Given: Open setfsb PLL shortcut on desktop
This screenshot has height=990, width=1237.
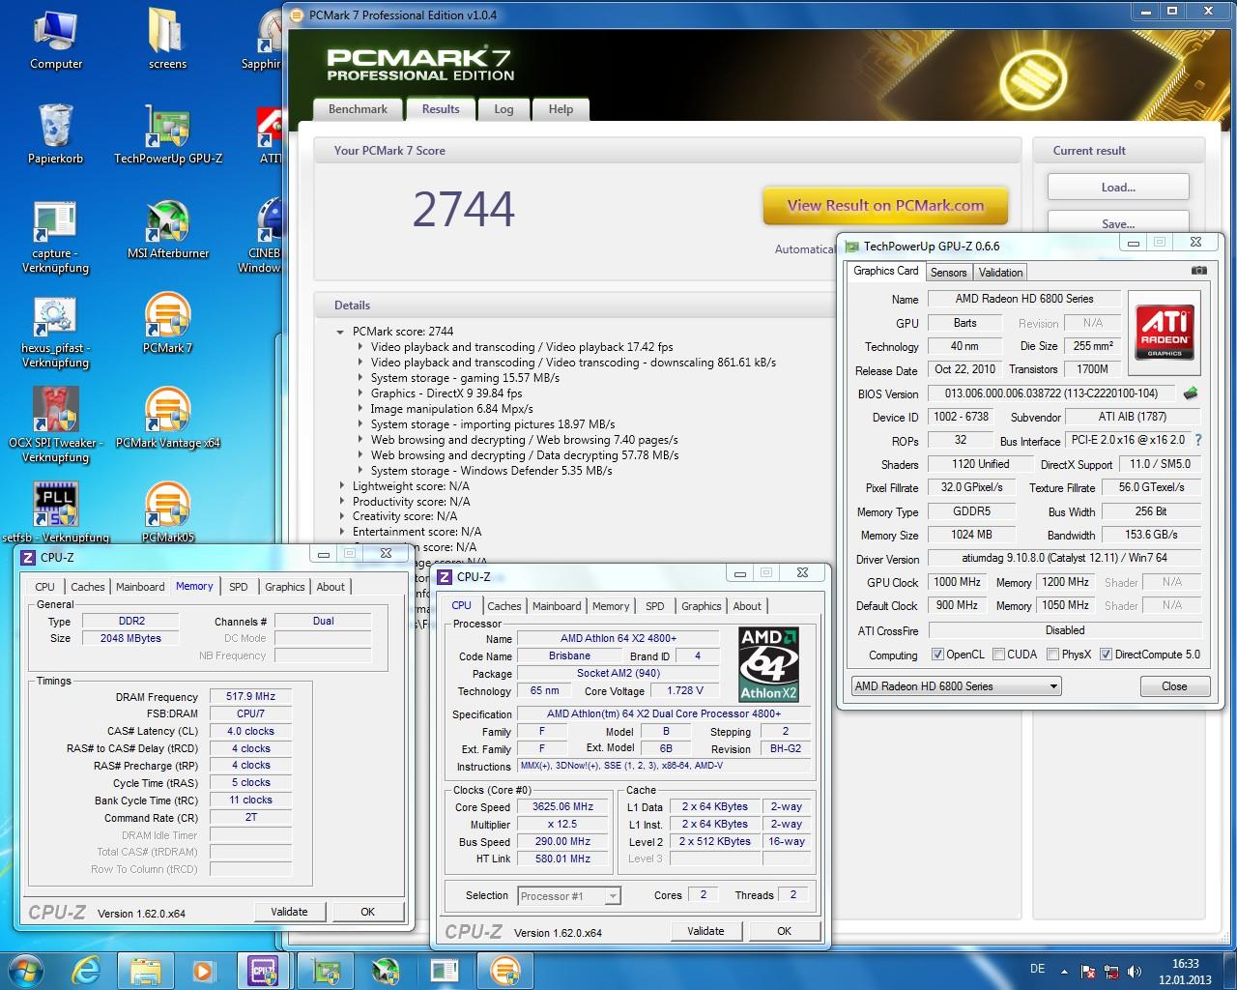Looking at the screenshot, I should click(55, 512).
